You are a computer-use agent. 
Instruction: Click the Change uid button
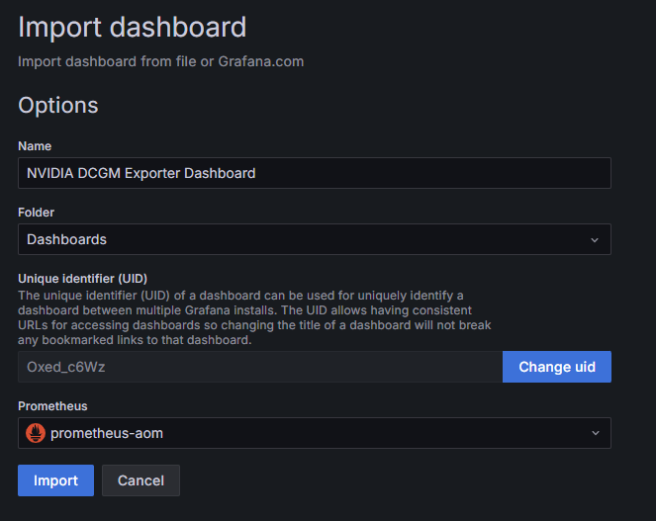click(x=557, y=367)
